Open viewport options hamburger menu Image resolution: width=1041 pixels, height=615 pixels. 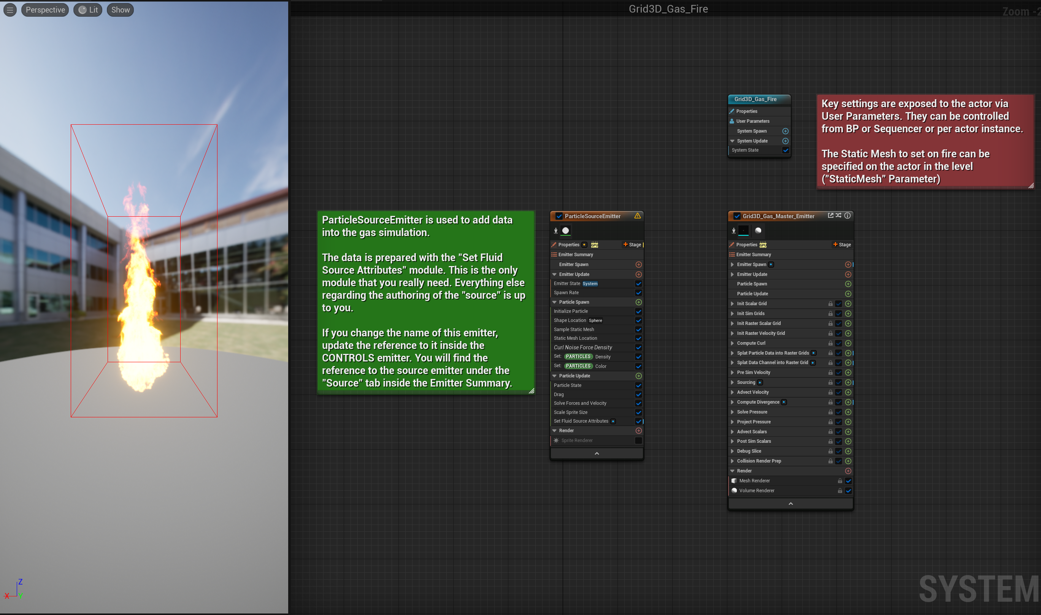[10, 10]
